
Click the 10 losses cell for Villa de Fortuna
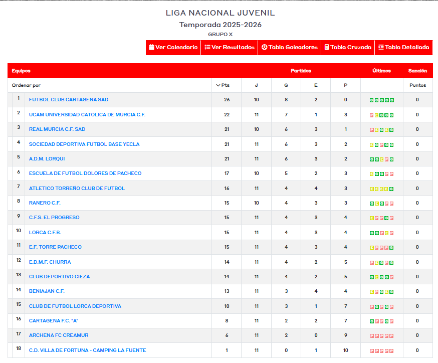[x=346, y=350]
